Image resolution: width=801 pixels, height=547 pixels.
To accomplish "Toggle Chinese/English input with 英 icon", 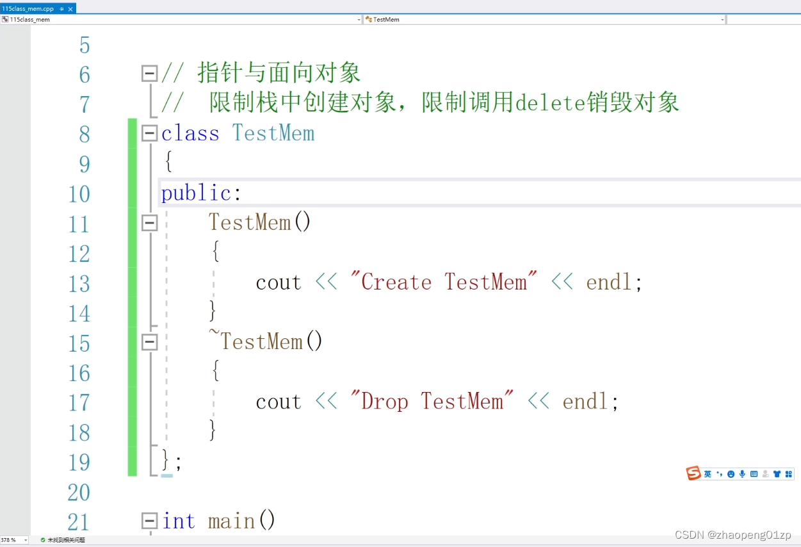I will click(x=708, y=474).
